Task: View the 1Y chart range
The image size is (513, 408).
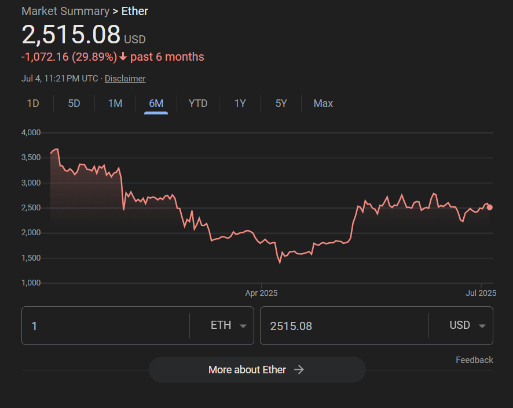Action: point(240,103)
